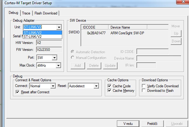The width and height of the screenshot is (189, 127).
Task: Click the IDCODE column header
Action: tap(95, 27)
